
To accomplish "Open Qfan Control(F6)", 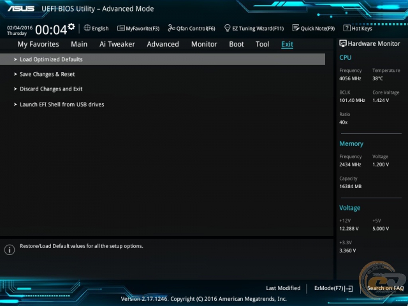I will [196, 28].
